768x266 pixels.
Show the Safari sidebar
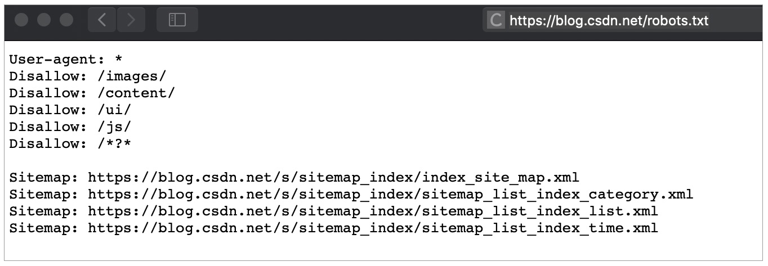177,20
